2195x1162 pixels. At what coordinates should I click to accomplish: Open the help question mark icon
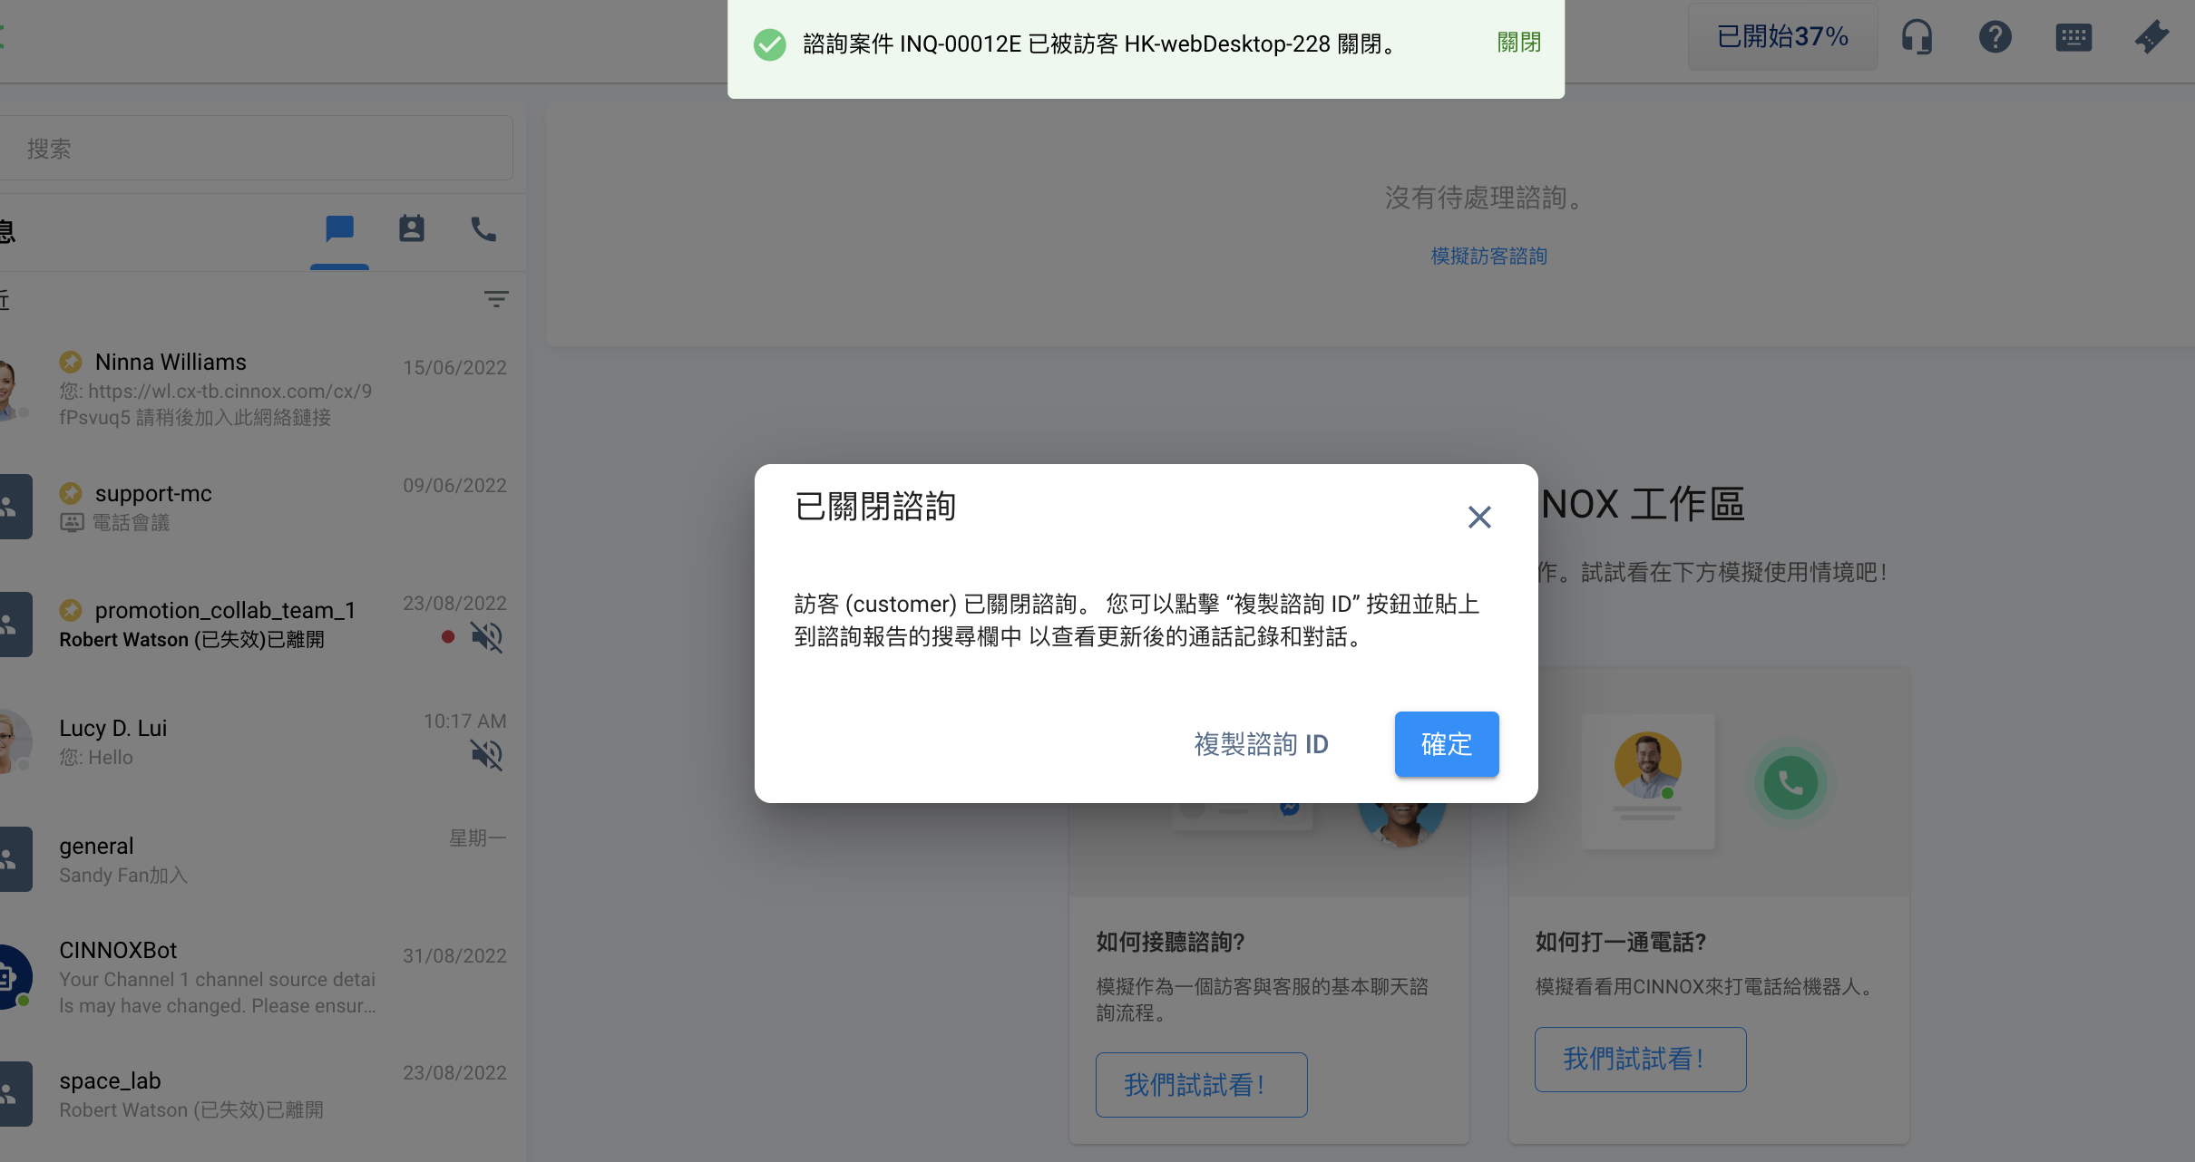click(x=1995, y=37)
